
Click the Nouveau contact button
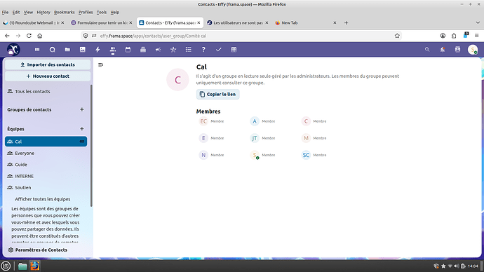48,76
